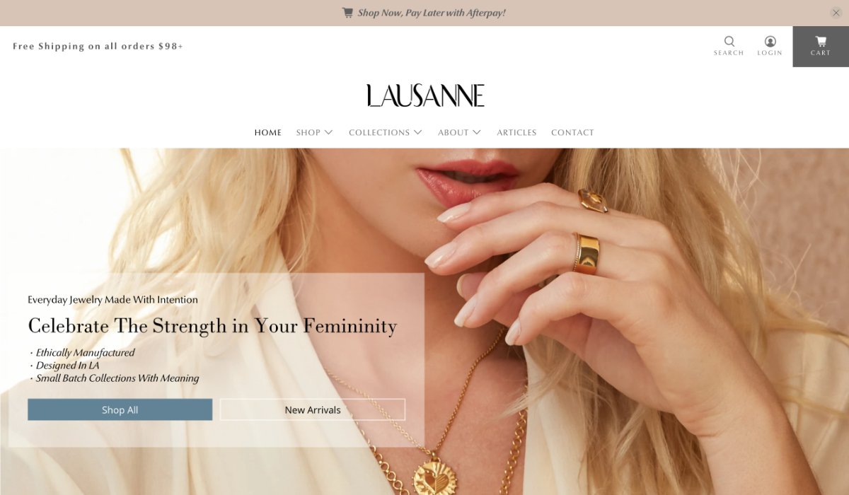Image resolution: width=849 pixels, height=495 pixels.
Task: Click the LAUSANNE logo
Action: pos(425,95)
